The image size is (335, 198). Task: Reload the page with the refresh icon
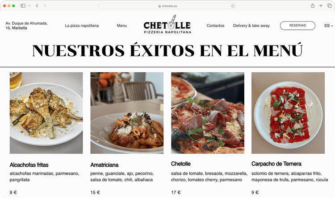(x=233, y=6)
